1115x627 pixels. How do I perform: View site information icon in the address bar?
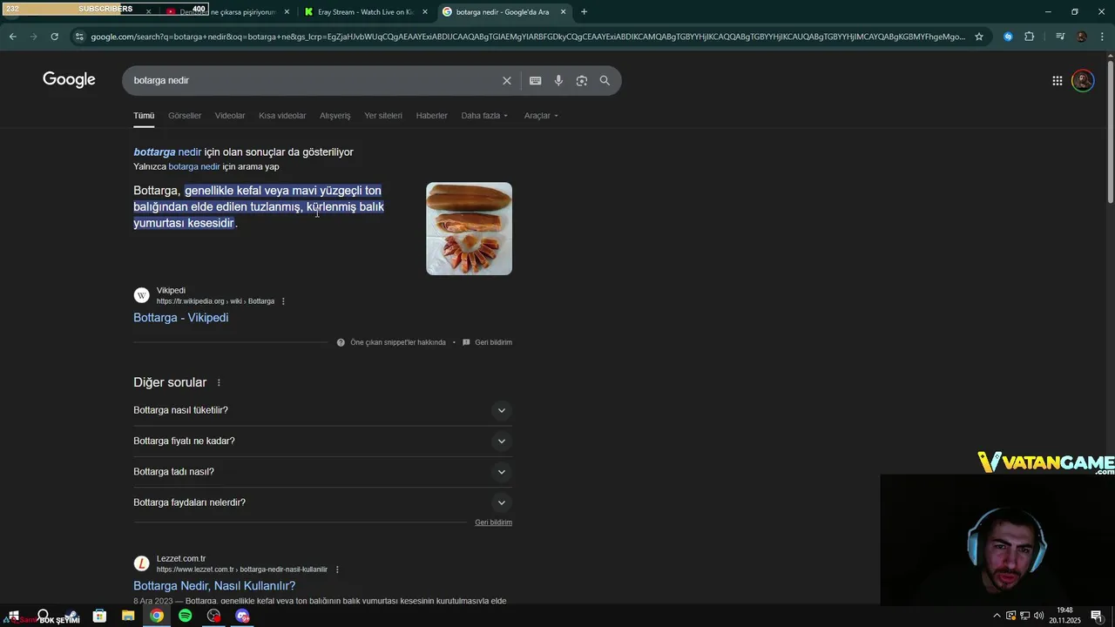(79, 37)
